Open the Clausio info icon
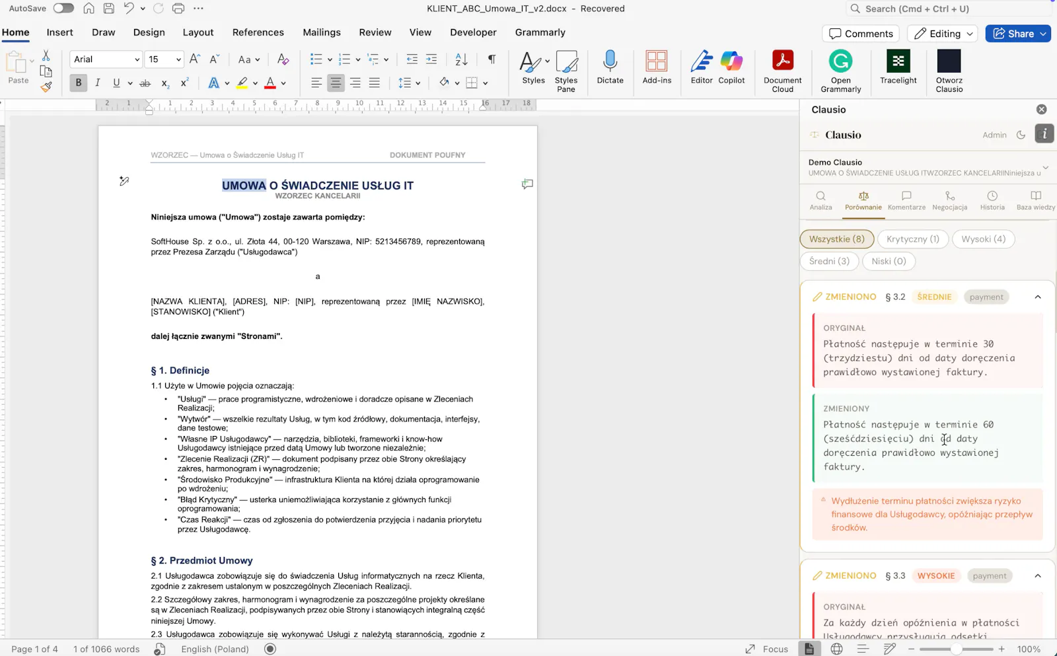 click(1044, 134)
